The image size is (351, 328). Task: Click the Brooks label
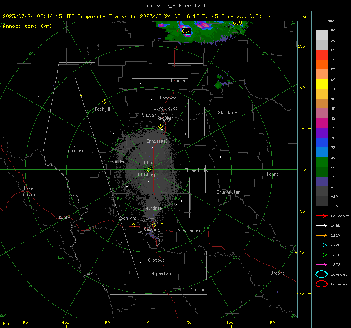pyautogui.click(x=277, y=273)
